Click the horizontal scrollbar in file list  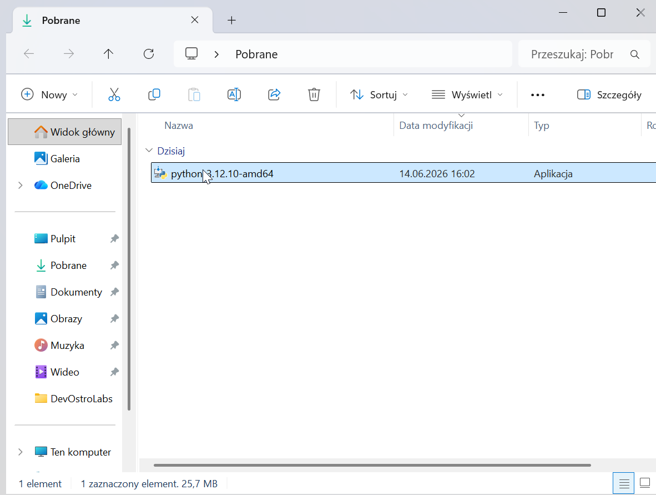372,465
